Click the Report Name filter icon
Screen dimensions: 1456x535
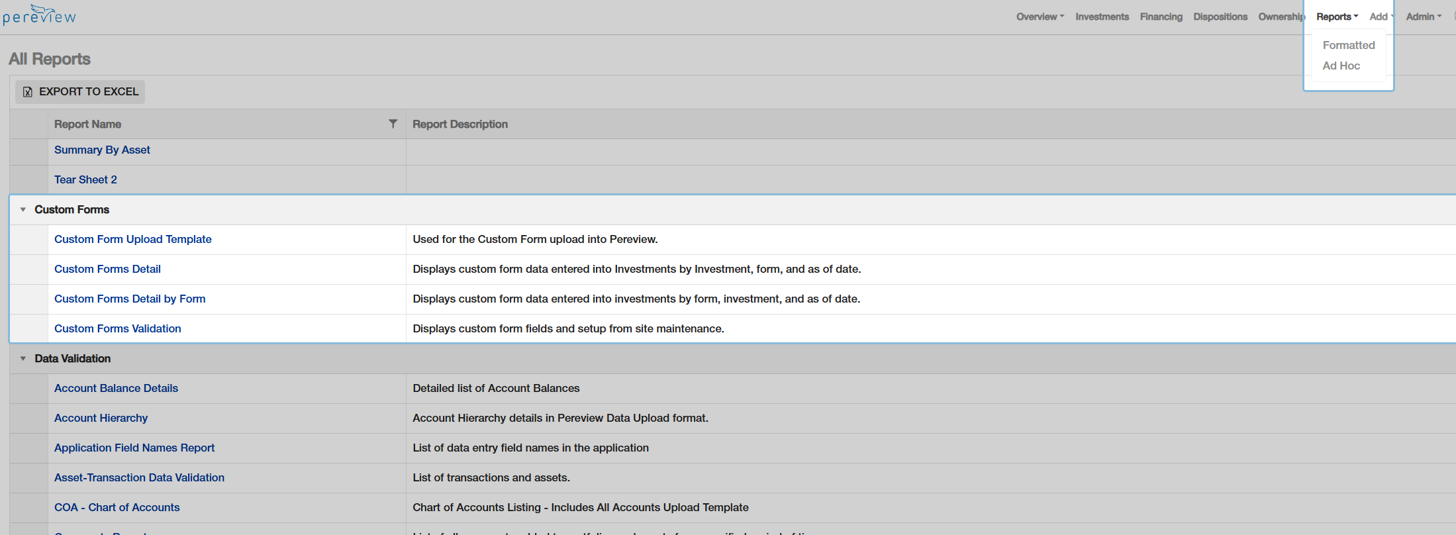393,124
